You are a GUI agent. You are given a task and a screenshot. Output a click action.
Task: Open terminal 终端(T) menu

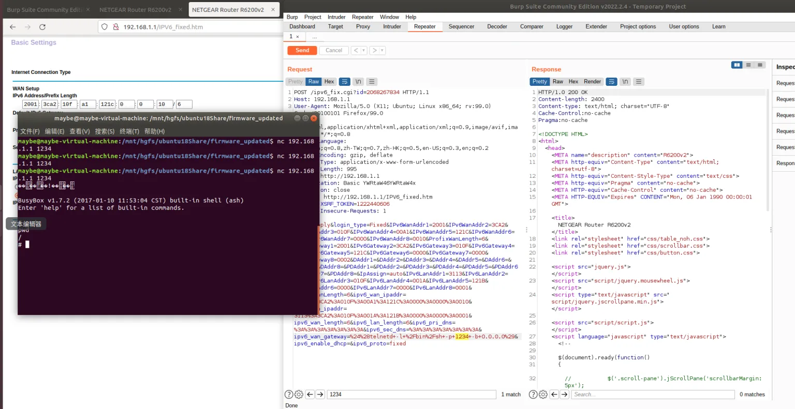[129, 131]
